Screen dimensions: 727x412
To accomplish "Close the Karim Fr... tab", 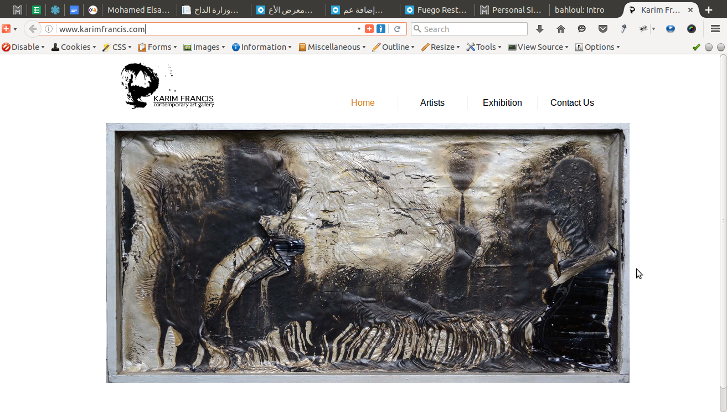I will coord(690,10).
